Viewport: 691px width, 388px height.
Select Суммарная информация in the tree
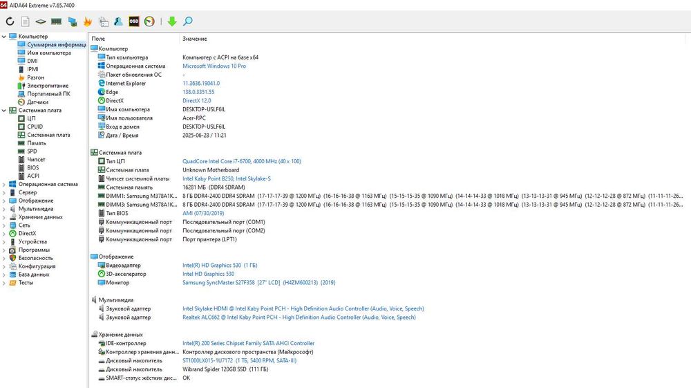coord(57,44)
